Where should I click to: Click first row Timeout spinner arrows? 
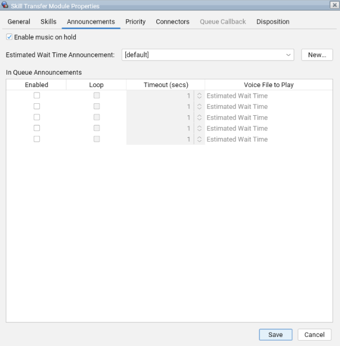199,96
